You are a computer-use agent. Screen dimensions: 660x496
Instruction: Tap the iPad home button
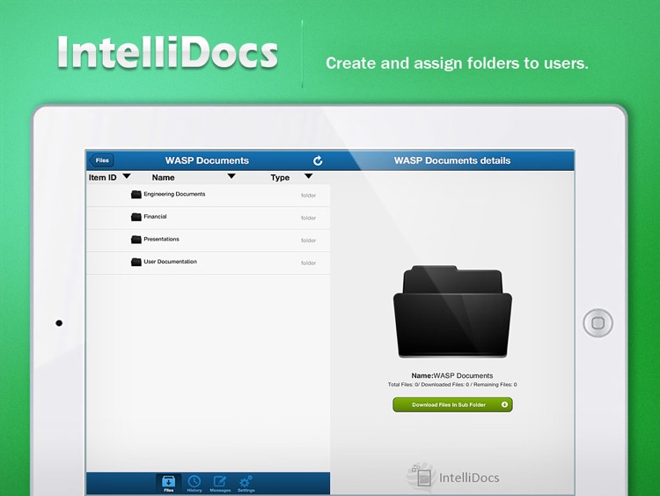598,322
